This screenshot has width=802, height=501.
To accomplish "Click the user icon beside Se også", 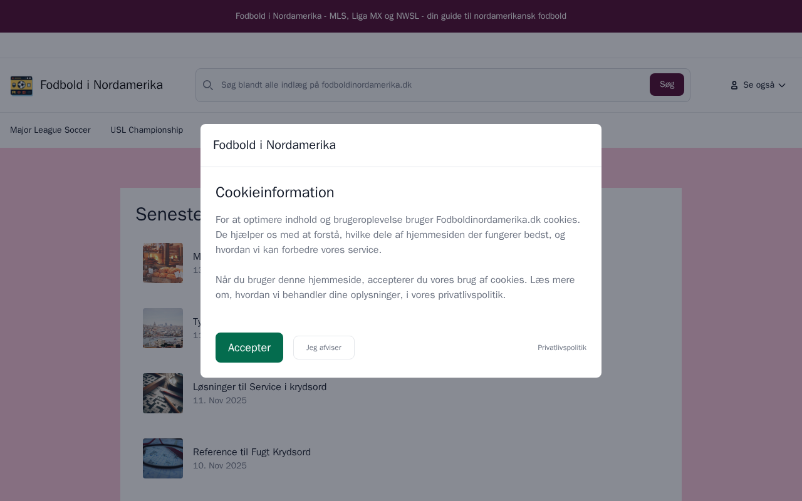I will 734,85.
